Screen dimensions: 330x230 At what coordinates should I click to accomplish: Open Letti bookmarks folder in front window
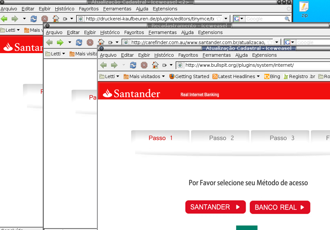[109, 76]
